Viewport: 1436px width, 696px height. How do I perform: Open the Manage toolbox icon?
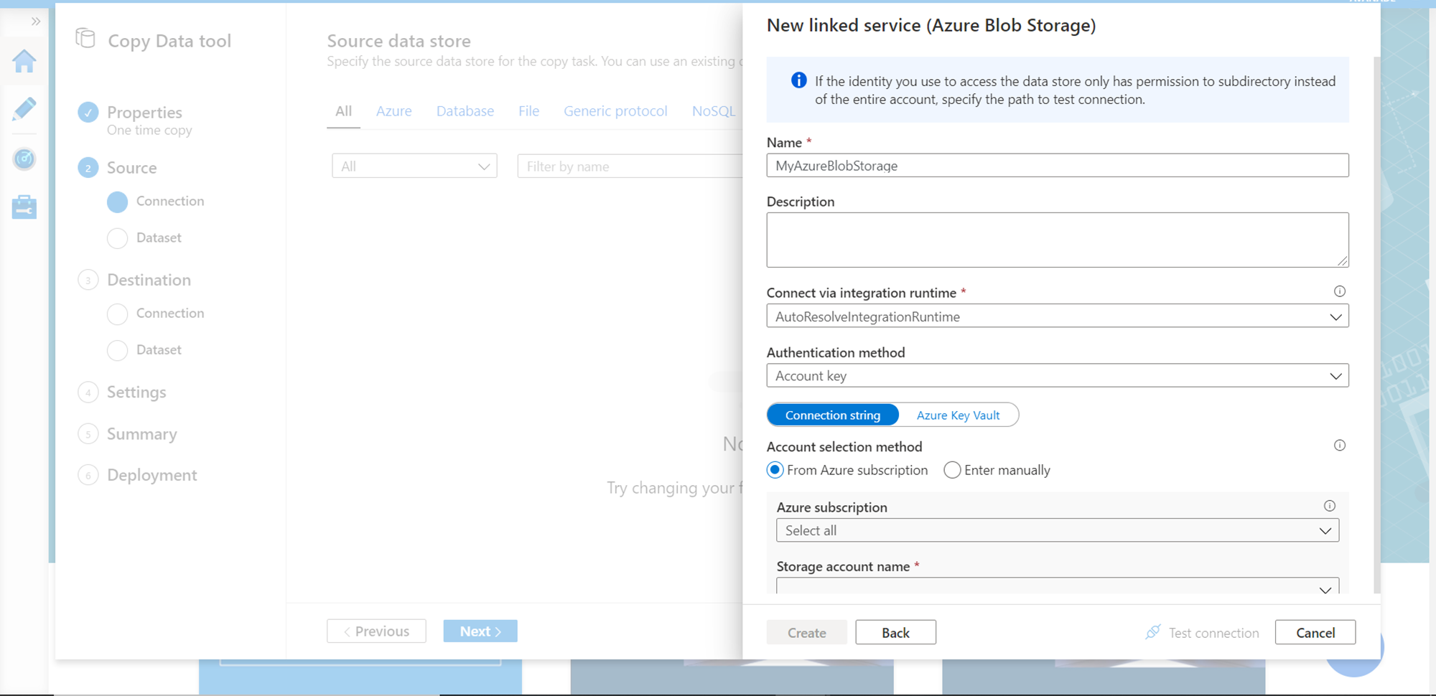point(24,207)
